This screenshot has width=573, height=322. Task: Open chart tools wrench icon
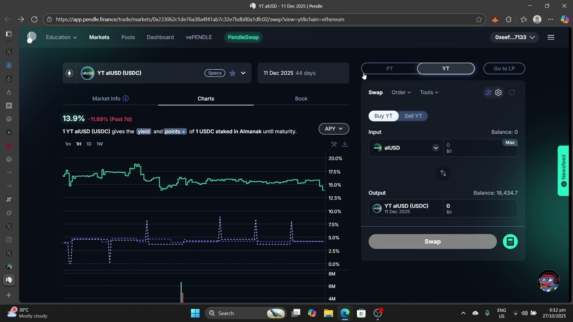(334, 144)
